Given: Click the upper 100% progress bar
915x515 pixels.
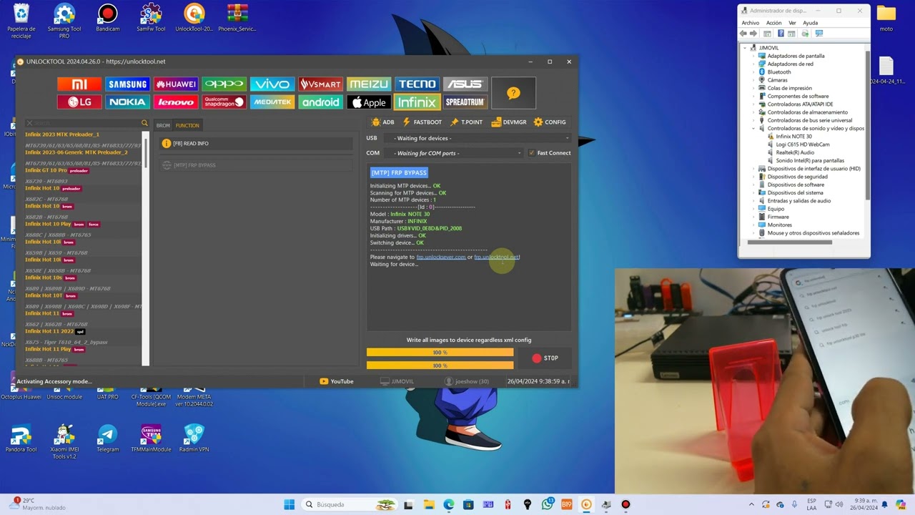Looking at the screenshot, I should tap(440, 352).
